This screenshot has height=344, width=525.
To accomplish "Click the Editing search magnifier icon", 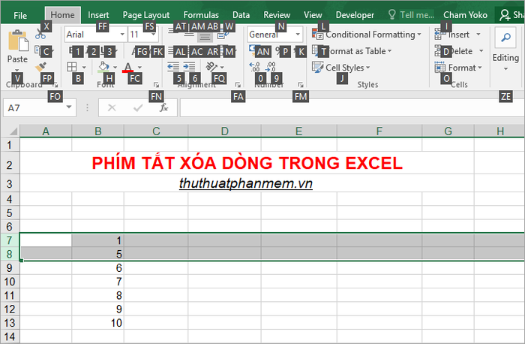I will [505, 38].
